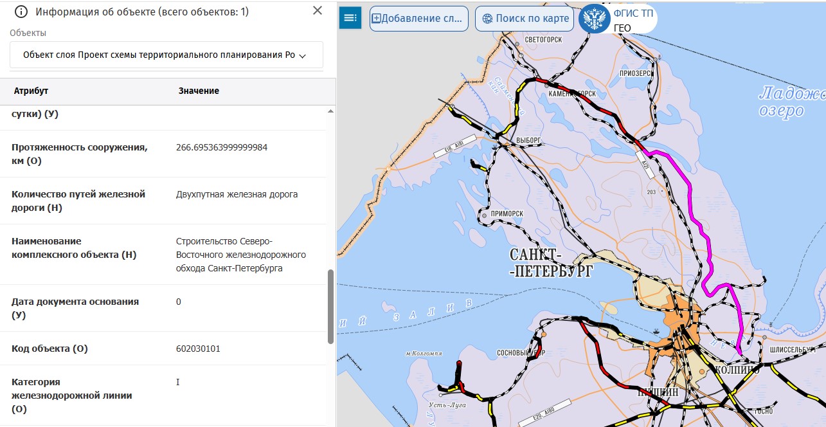Viewport: 826px width, 427px height.
Task: Click info icon beside "Информация об объекте"
Action: point(21,12)
